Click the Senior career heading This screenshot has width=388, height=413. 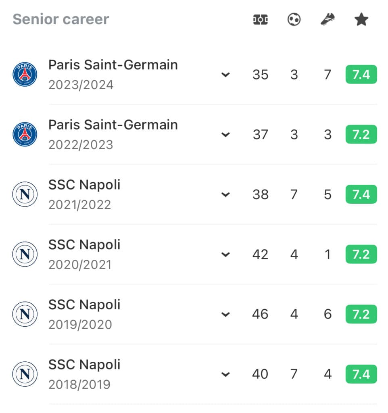[61, 19]
